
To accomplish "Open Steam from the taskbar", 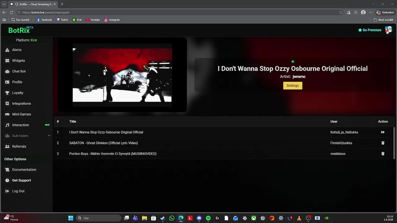I will (x=163, y=218).
